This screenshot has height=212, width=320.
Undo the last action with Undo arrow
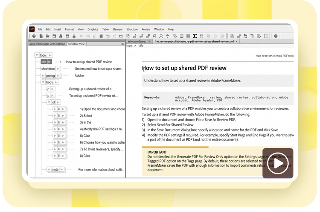pyautogui.click(x=108, y=36)
